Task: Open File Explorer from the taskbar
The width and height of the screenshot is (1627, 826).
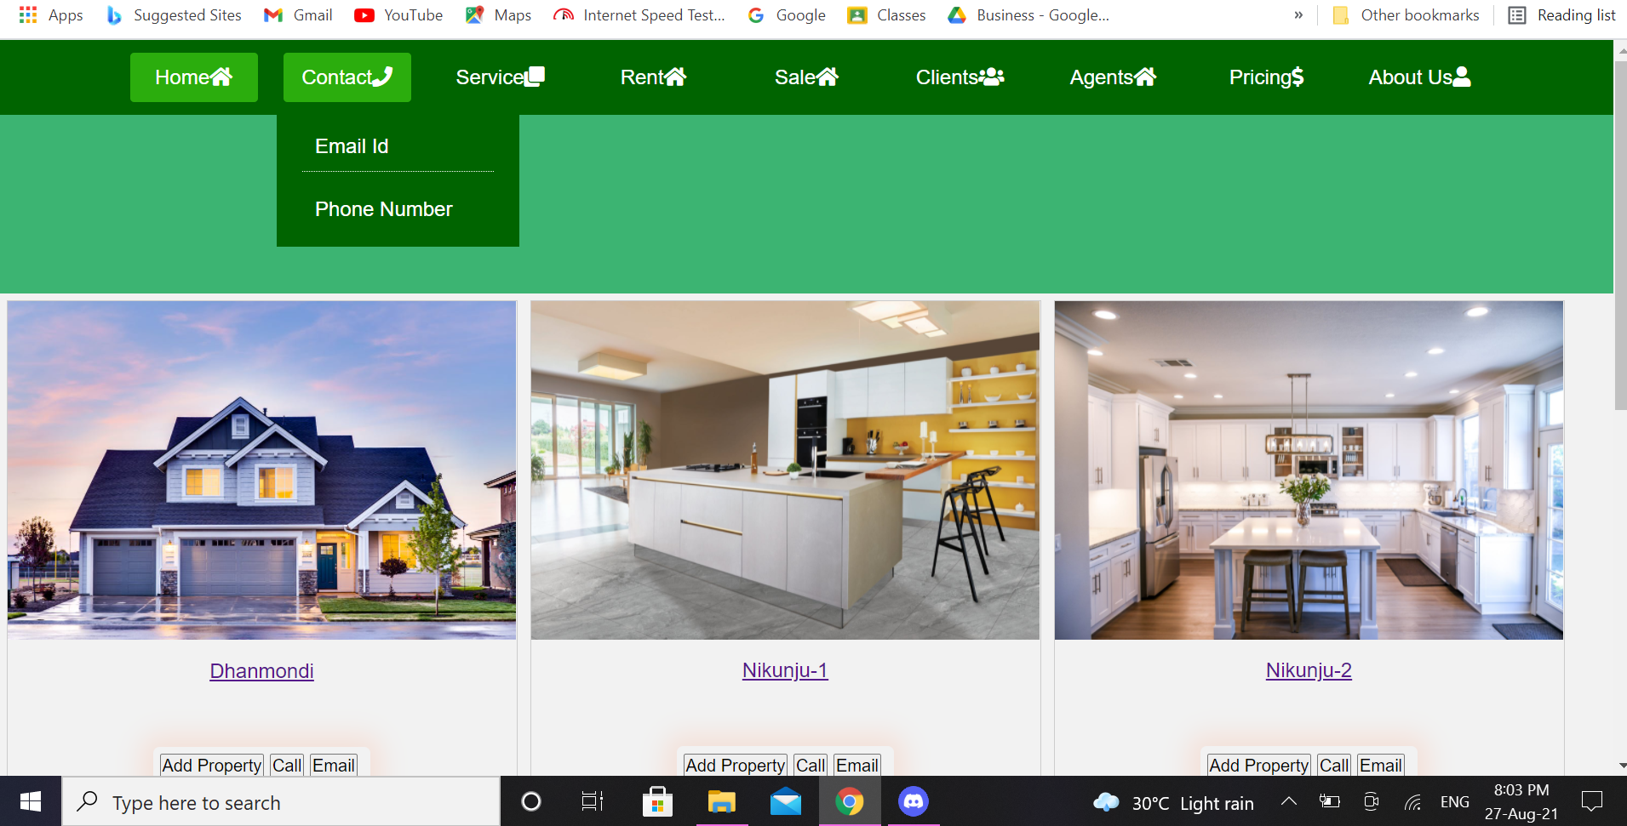Action: [722, 801]
